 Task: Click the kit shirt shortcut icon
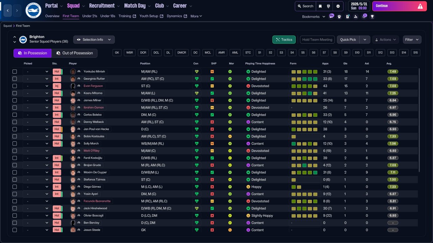[x=339, y=16]
